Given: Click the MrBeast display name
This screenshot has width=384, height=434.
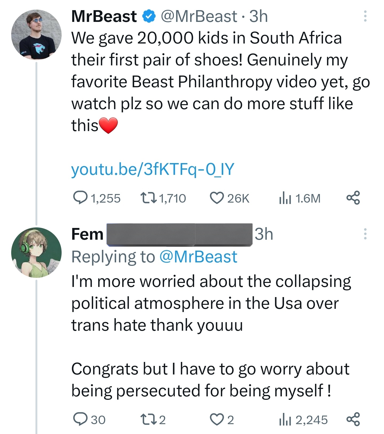Looking at the screenshot, I should (x=104, y=16).
